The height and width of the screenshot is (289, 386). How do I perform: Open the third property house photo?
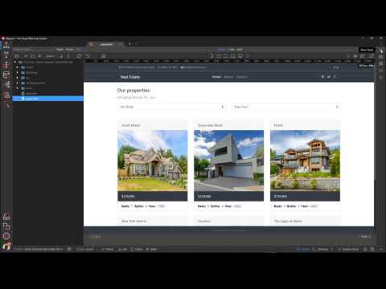coord(305,161)
